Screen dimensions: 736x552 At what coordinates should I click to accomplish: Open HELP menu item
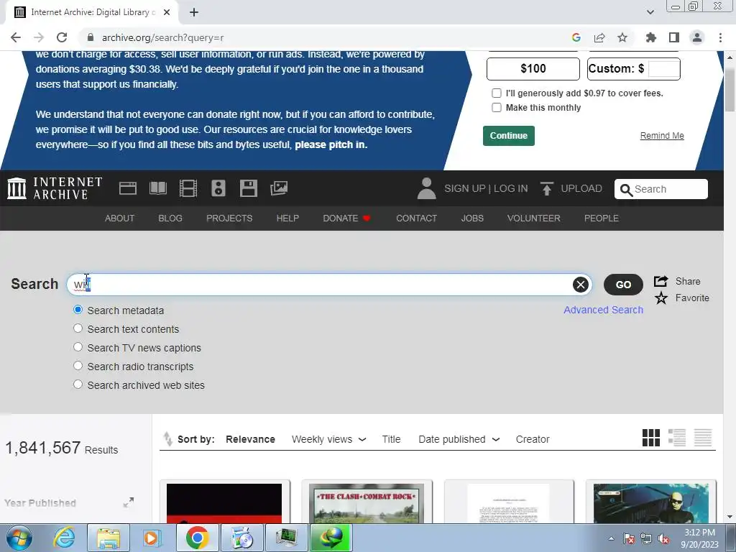(x=287, y=218)
